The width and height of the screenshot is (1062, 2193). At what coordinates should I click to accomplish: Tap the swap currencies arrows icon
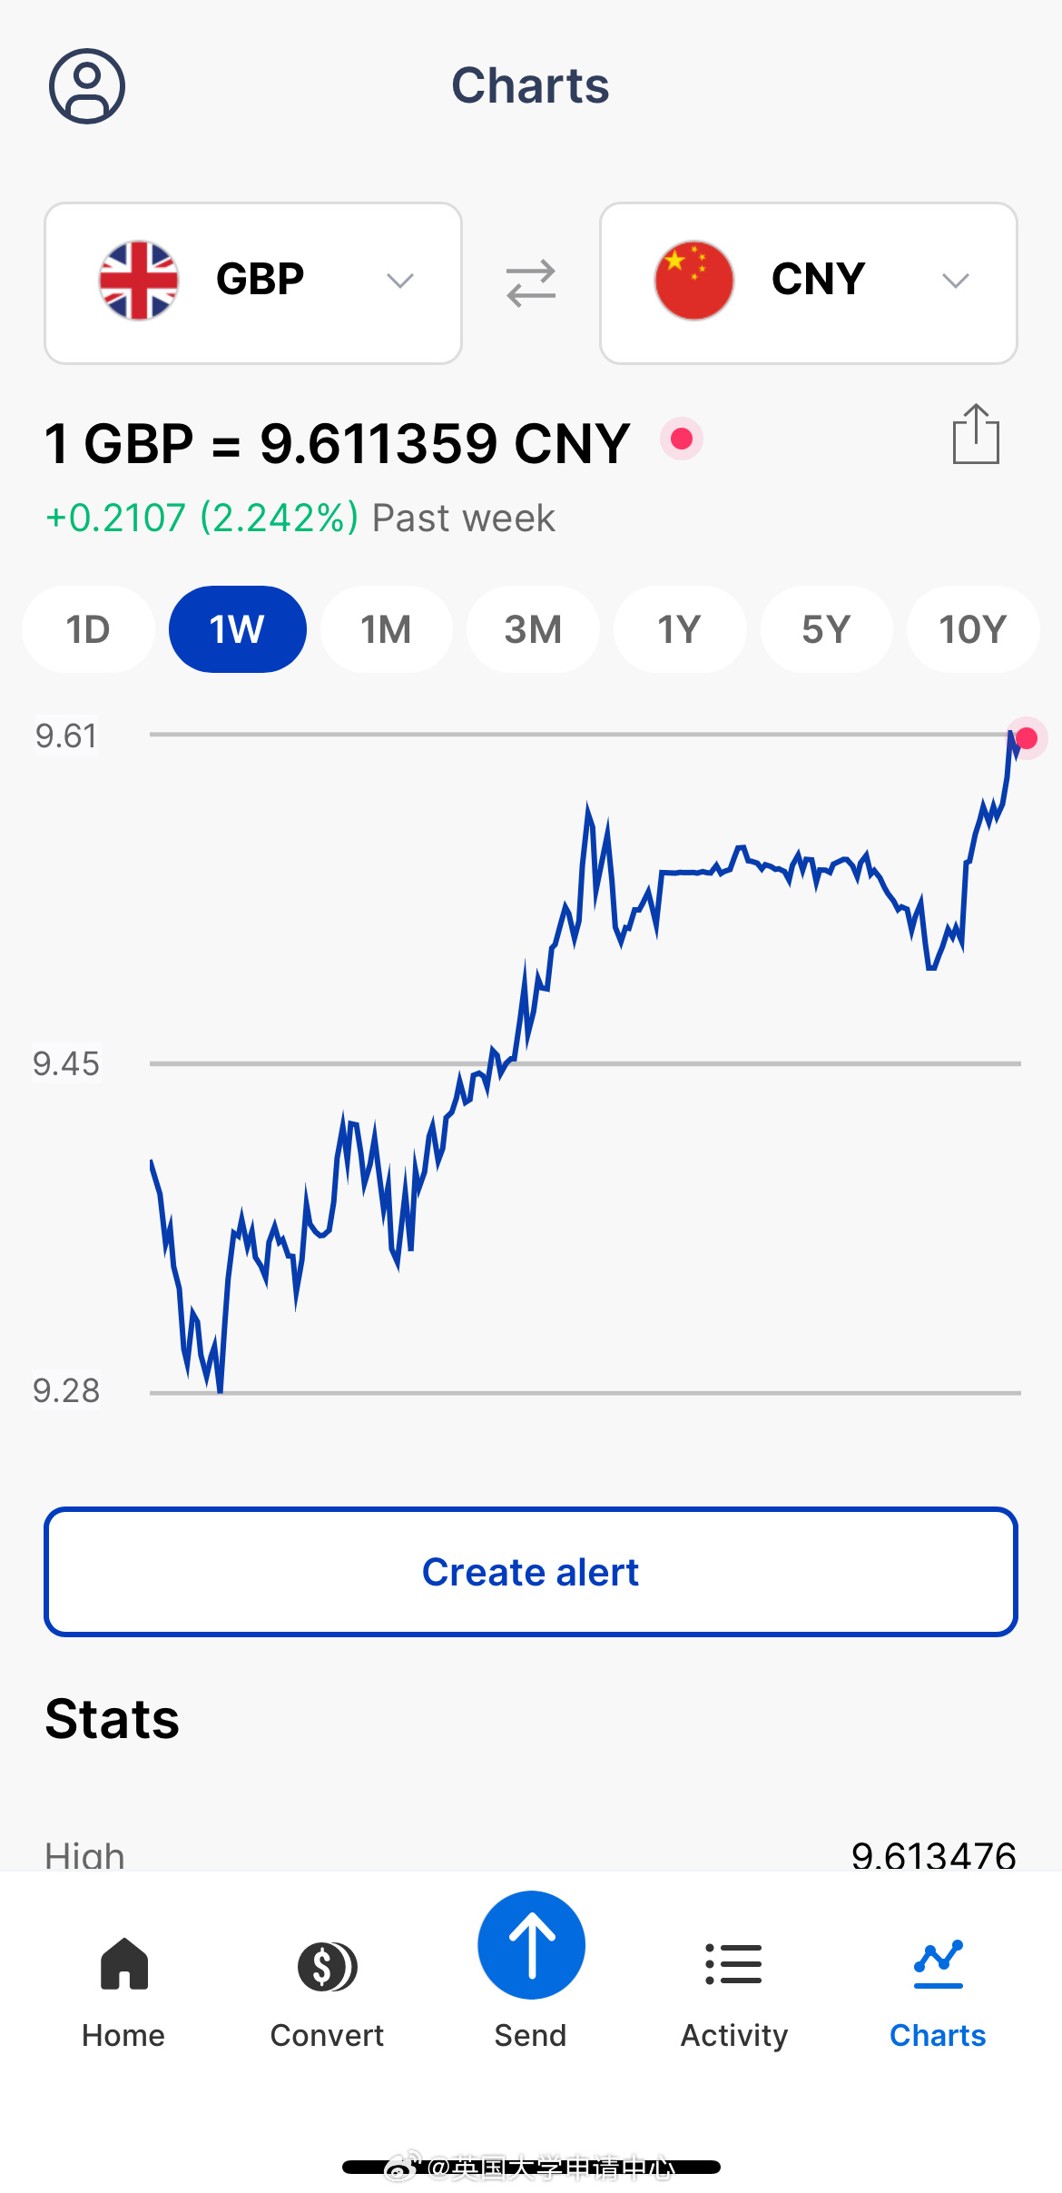(x=531, y=283)
